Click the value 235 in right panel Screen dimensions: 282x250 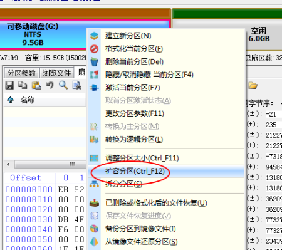(x=271, y=125)
